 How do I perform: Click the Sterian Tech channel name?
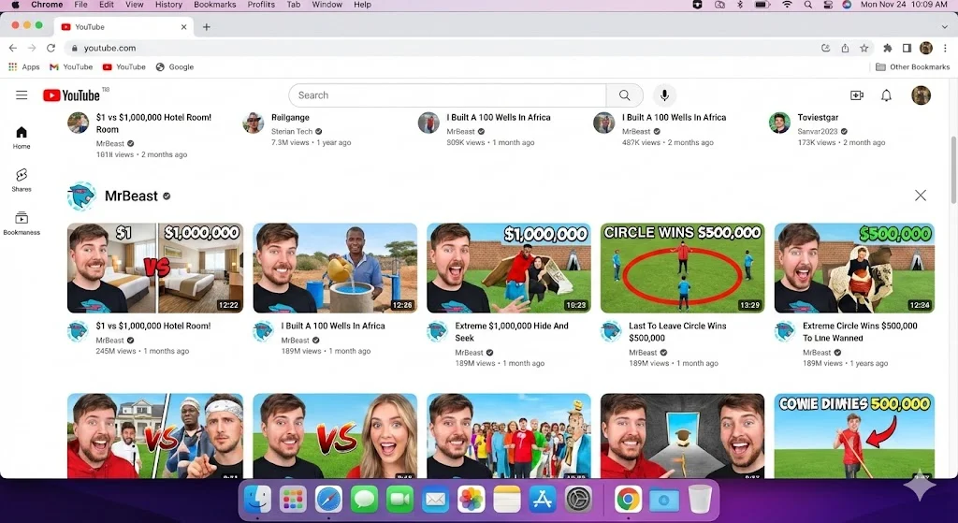pyautogui.click(x=292, y=131)
